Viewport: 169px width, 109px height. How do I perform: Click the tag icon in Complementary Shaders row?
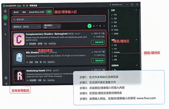(27, 44)
